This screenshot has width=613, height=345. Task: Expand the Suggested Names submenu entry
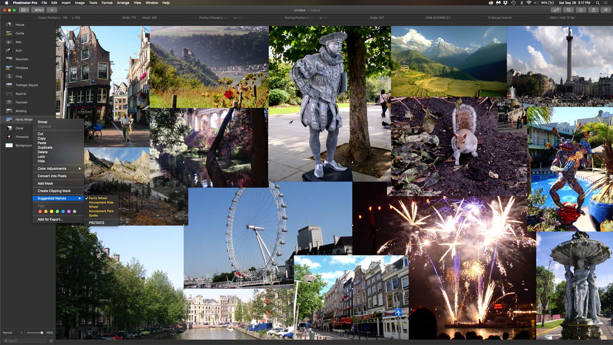coord(58,198)
